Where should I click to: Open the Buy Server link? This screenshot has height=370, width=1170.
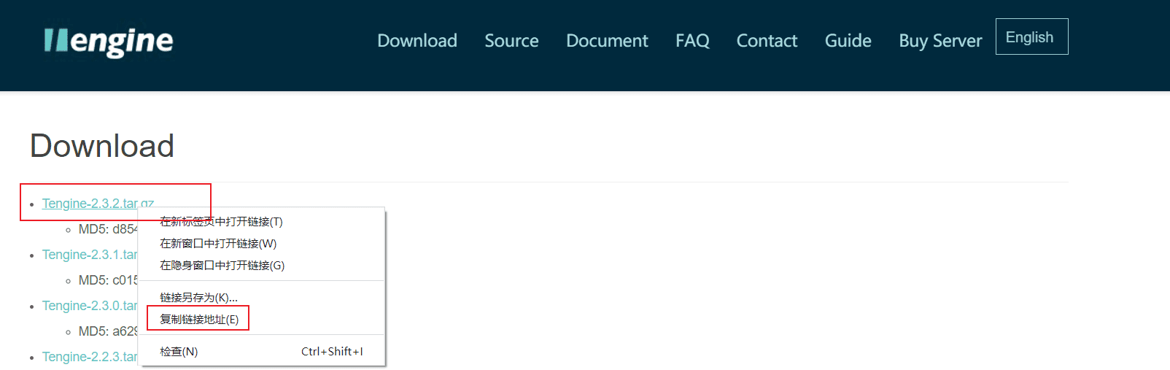[x=940, y=41]
